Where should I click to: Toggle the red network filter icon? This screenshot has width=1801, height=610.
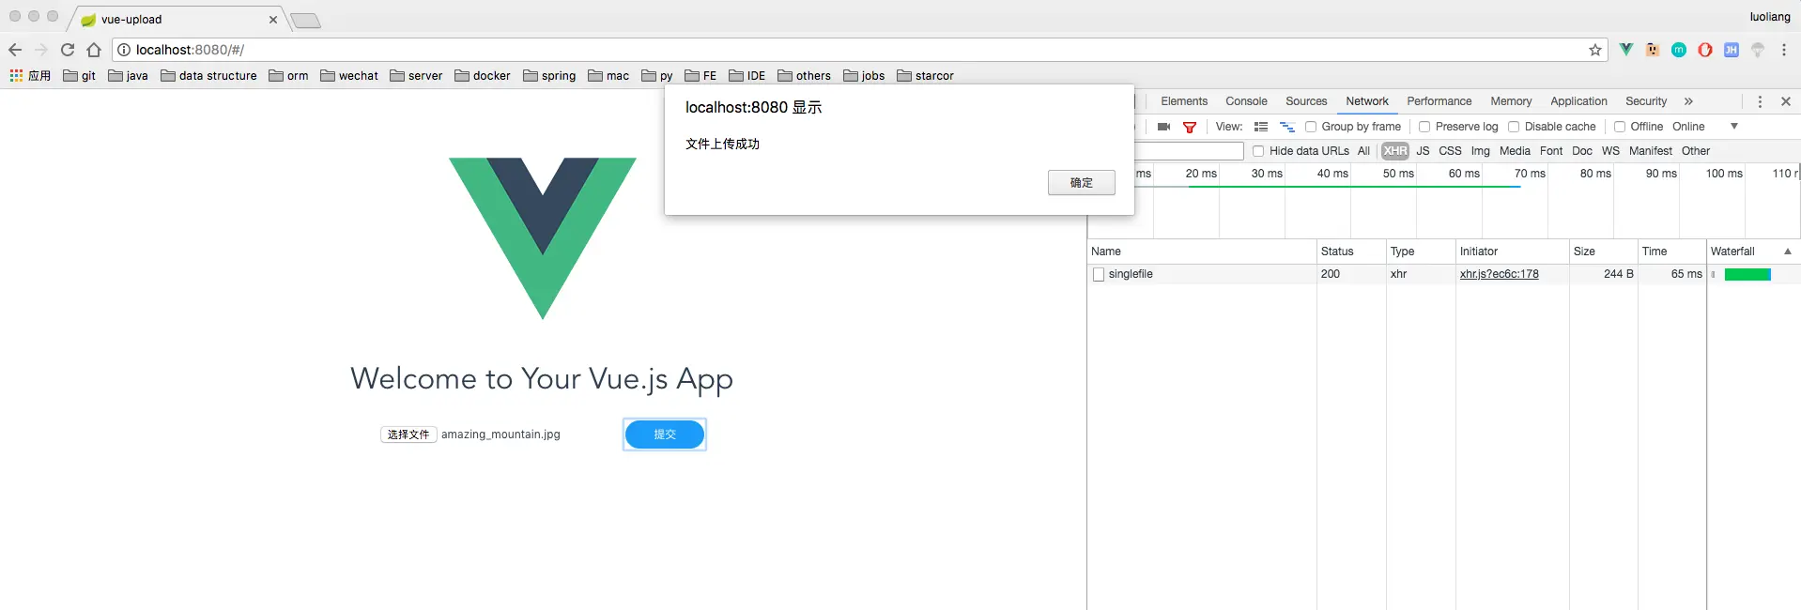point(1190,127)
